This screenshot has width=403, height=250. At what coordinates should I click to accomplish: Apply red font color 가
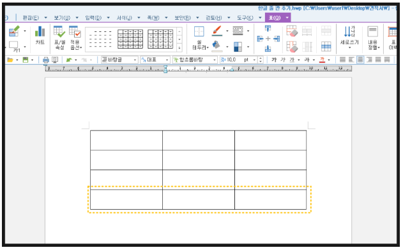click(322, 60)
